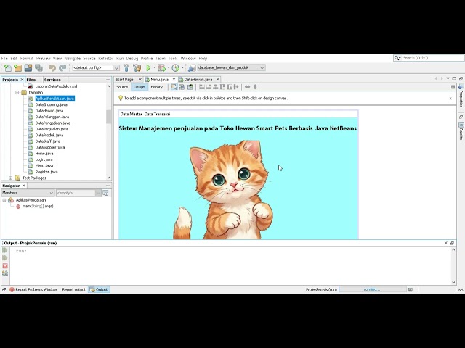Click the Undo arrow icon
This screenshot has width=465, height=348.
coord(52,68)
